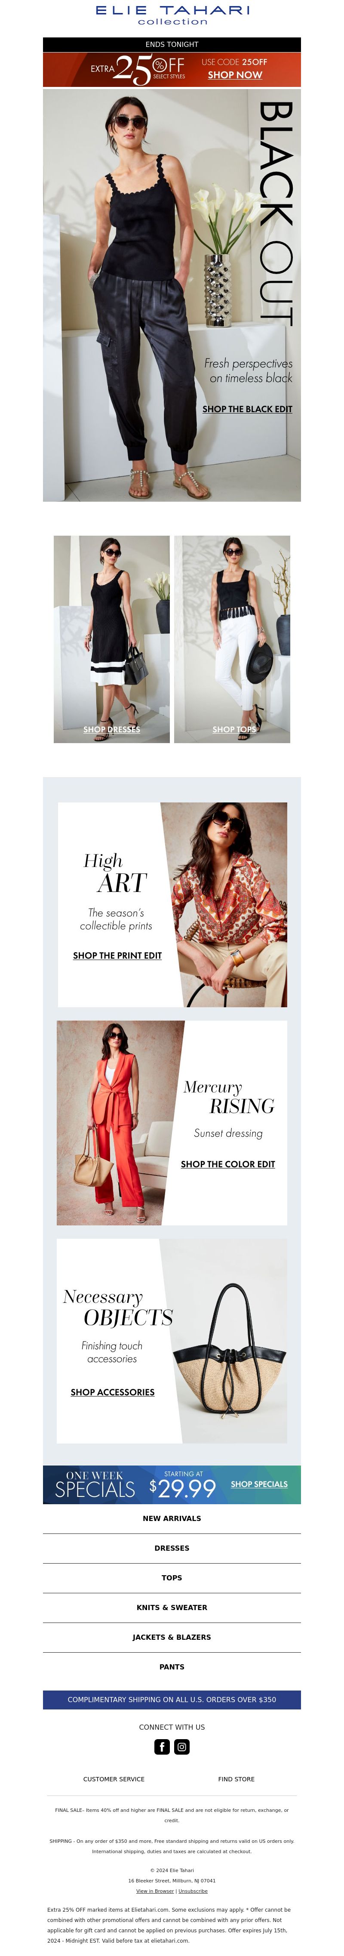Open SHOP THE PRINT EDIT link

117,955
